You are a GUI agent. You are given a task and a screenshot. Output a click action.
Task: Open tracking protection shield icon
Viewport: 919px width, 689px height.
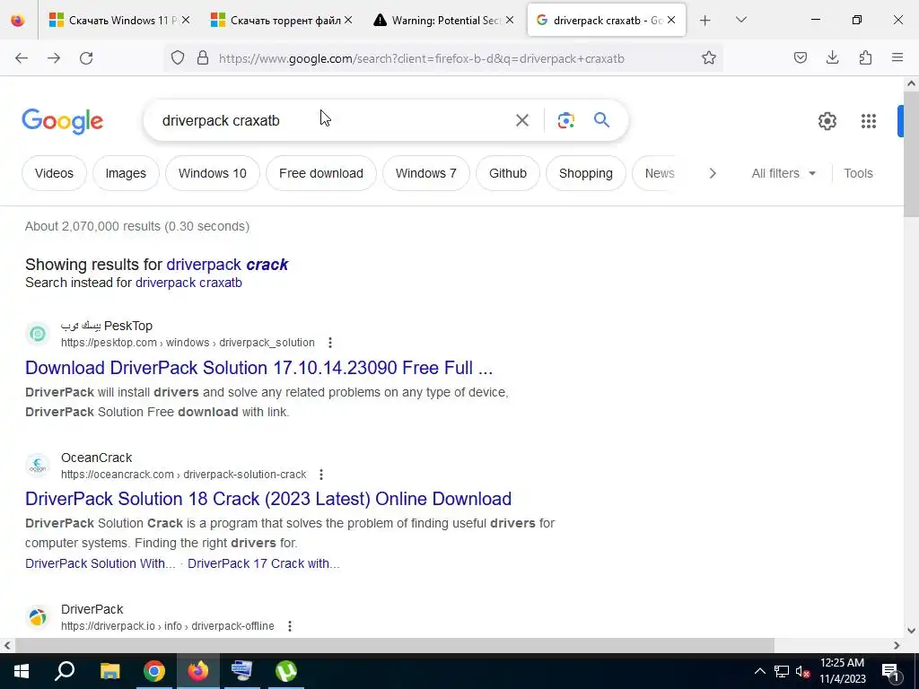point(178,58)
